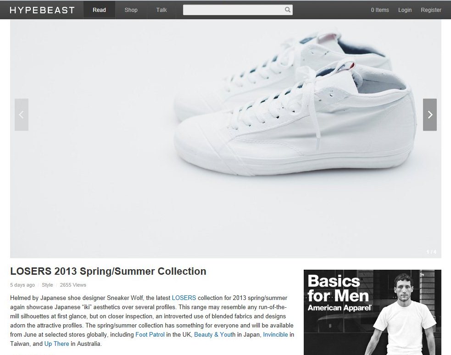This screenshot has width=451, height=355.
Task: Open the Shop tab
Action: point(131,10)
